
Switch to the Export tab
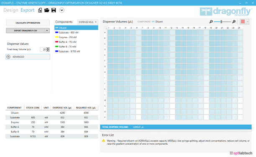point(28,10)
